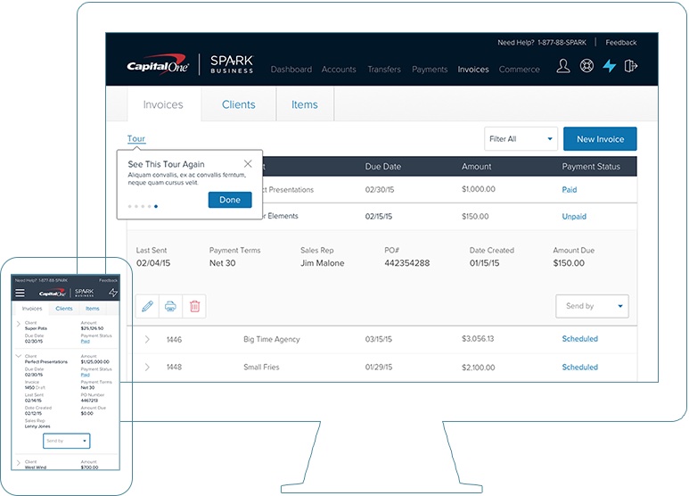
Task: Click invoice number 1446
Action: click(x=174, y=340)
